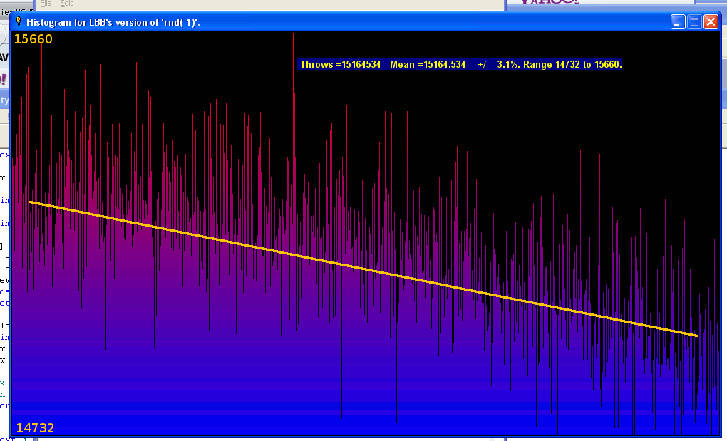727x441 pixels.
Task: Click the 14732 minimum axis label
Action: click(x=35, y=428)
